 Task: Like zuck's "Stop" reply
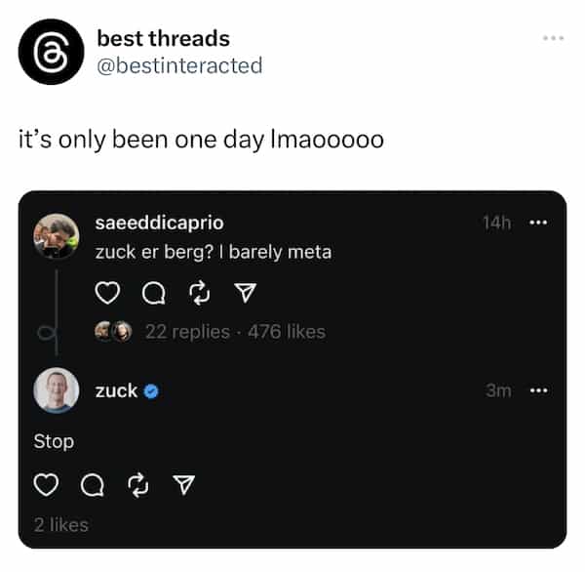point(44,485)
